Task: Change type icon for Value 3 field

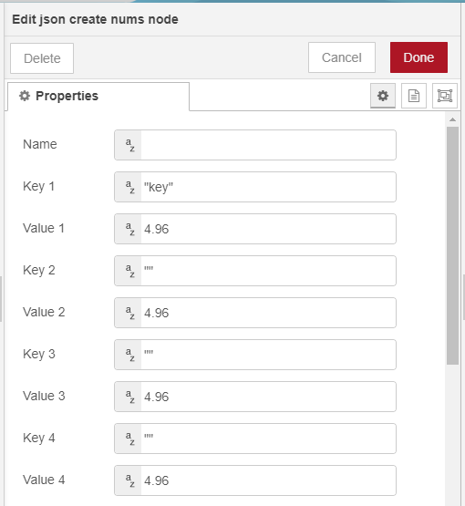Action: [129, 397]
